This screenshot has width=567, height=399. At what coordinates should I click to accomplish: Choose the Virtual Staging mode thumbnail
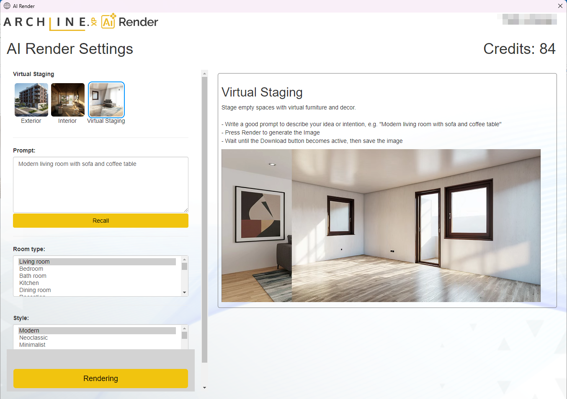pyautogui.click(x=106, y=100)
